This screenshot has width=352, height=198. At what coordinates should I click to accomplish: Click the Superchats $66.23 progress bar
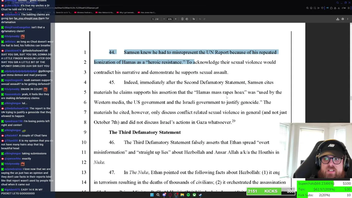tap(324, 183)
